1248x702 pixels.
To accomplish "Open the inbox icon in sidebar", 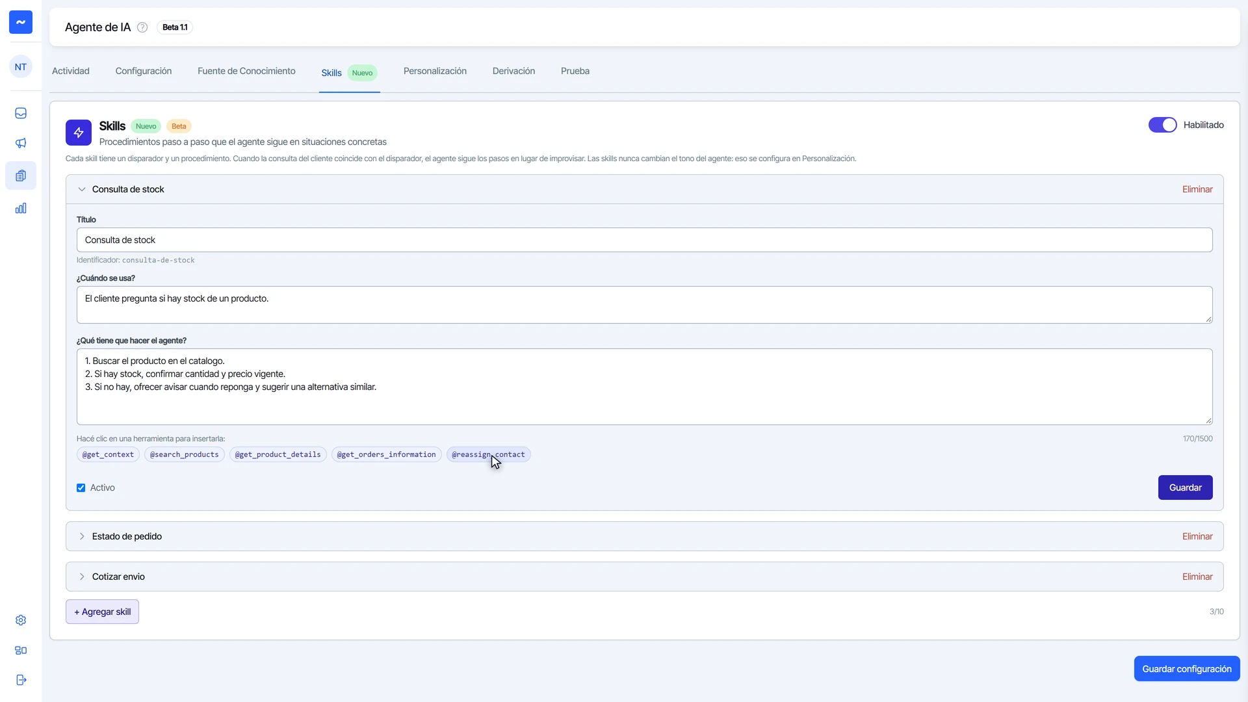I will 21,113.
